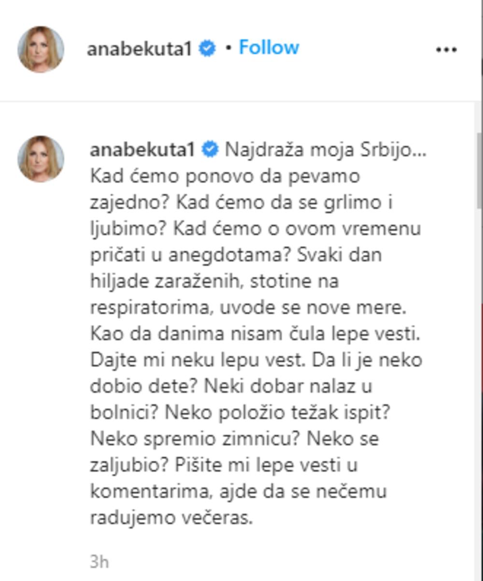Click the text 'hiljade zaraženih, stotine na'

[214, 282]
